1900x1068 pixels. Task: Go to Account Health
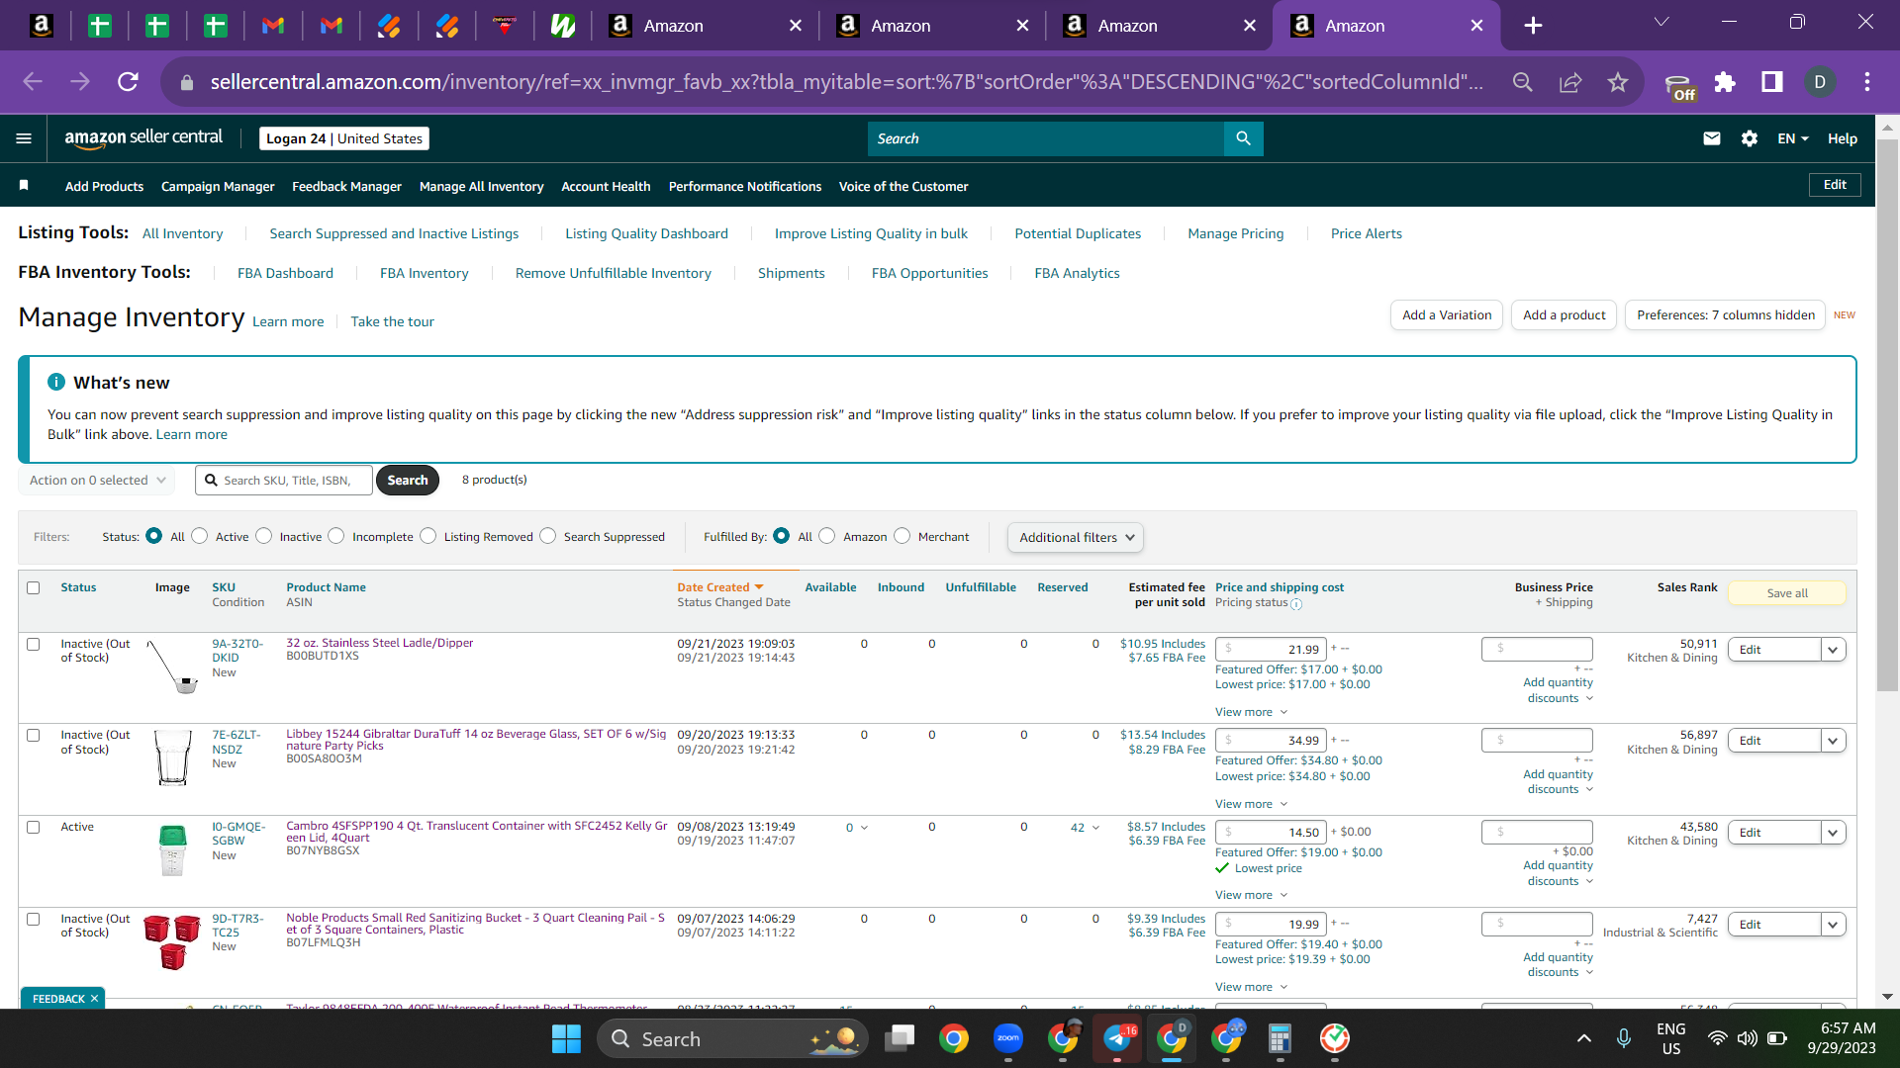(606, 186)
